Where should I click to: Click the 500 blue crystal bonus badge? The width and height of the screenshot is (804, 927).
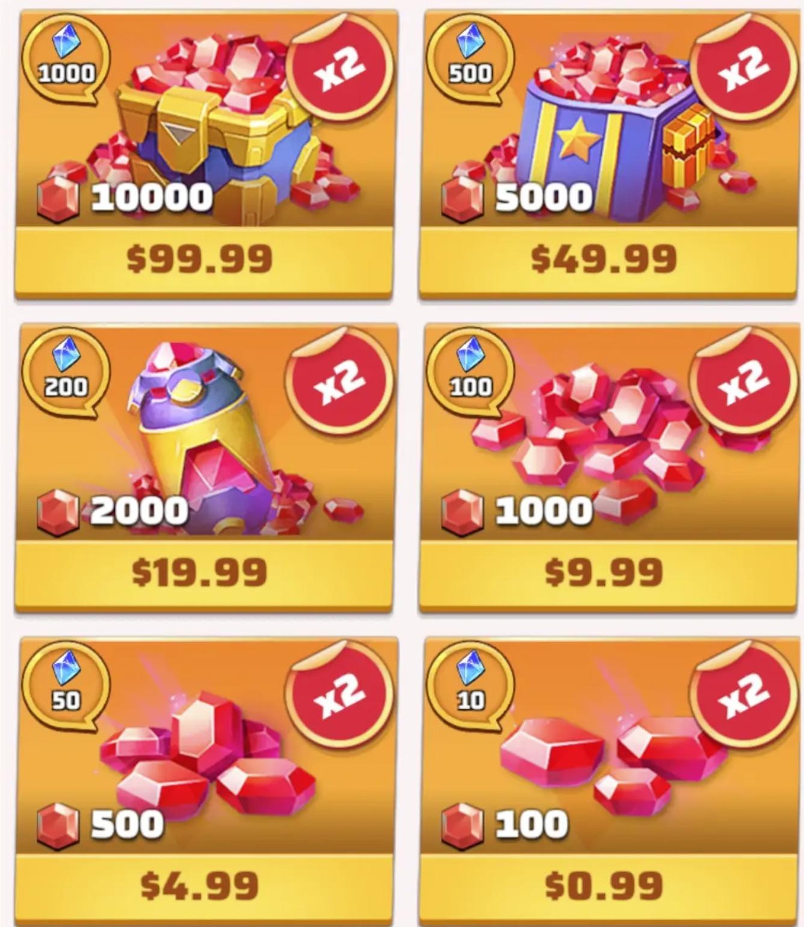(471, 60)
